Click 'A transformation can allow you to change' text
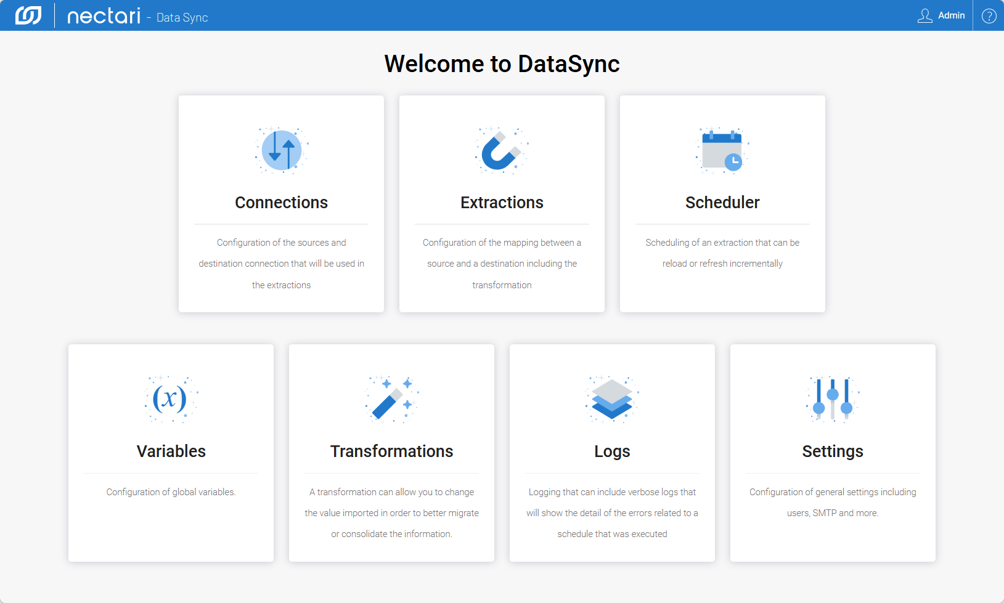 391,492
